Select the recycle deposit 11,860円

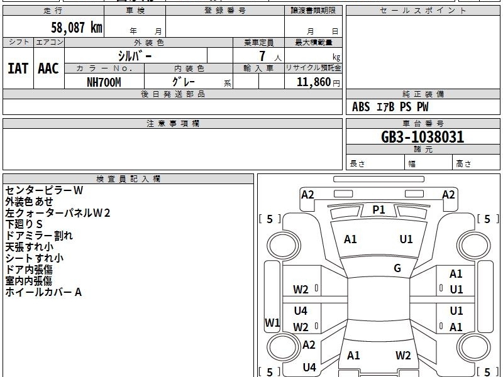(x=318, y=82)
